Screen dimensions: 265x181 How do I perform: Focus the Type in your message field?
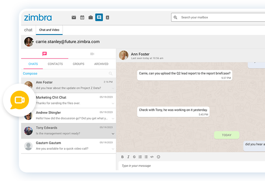pyautogui.click(x=192, y=166)
